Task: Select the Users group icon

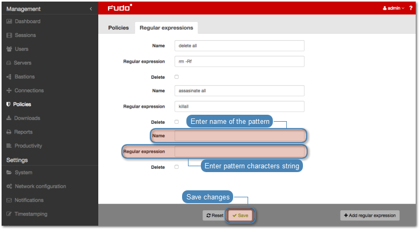Action: 9,49
